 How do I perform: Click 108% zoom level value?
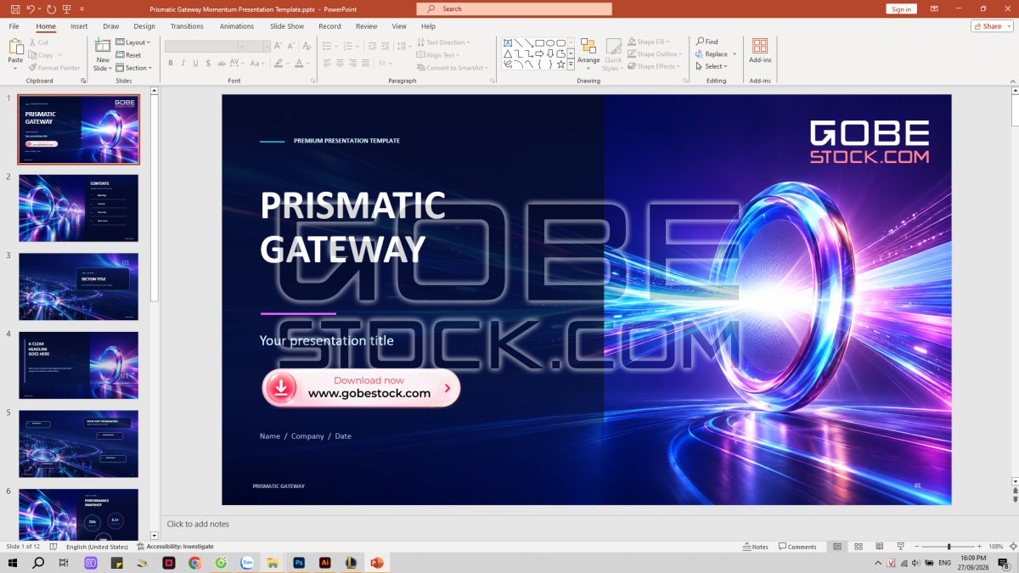pyautogui.click(x=996, y=547)
